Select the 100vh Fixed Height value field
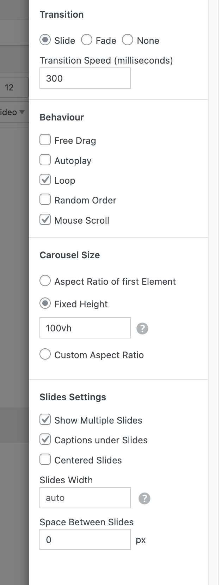The width and height of the screenshot is (222, 585). 85,328
